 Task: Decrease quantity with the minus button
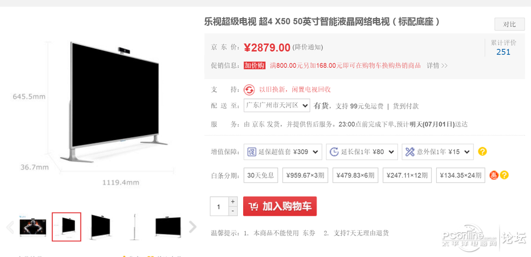[x=232, y=211]
